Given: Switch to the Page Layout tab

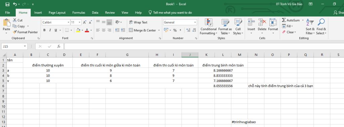Looking at the screenshot, I should [x=57, y=12].
